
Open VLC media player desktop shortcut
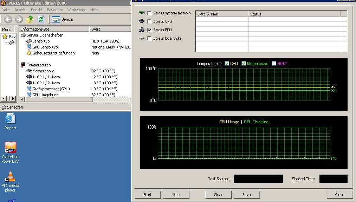click(x=10, y=182)
